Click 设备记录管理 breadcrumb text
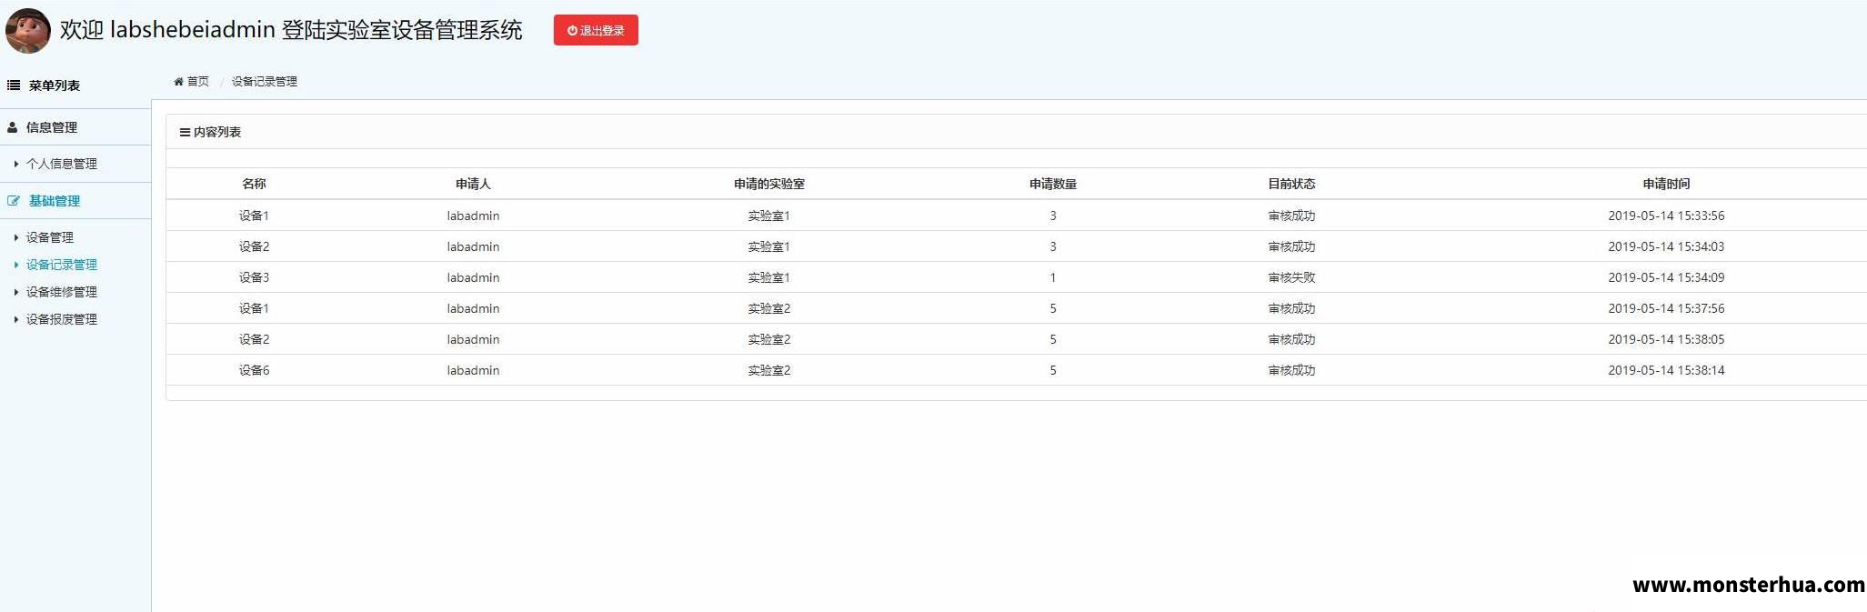 265,82
